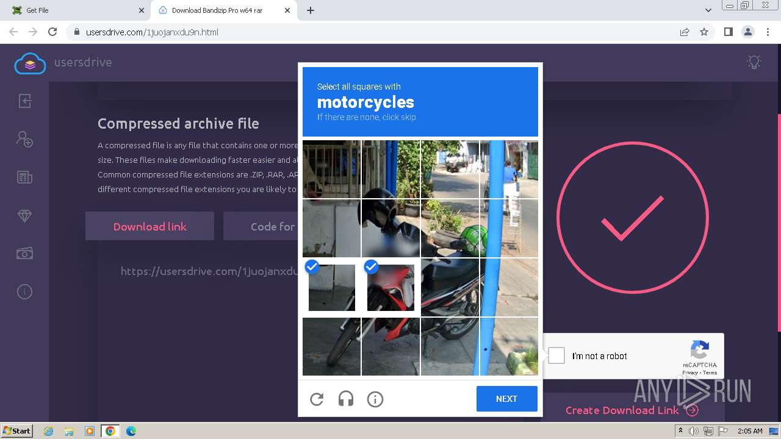Image resolution: width=781 pixels, height=439 pixels.
Task: Bookmark this page with the star
Action: tap(704, 32)
